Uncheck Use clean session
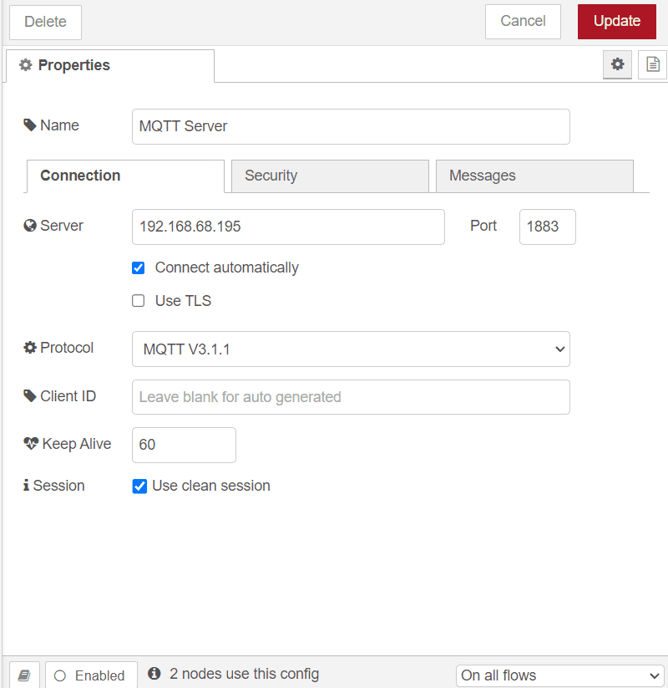668x688 pixels. pos(139,486)
